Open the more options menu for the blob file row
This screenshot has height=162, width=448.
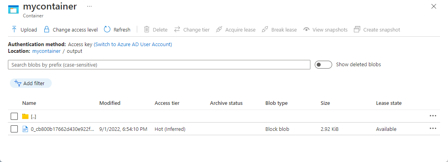[x=433, y=128]
